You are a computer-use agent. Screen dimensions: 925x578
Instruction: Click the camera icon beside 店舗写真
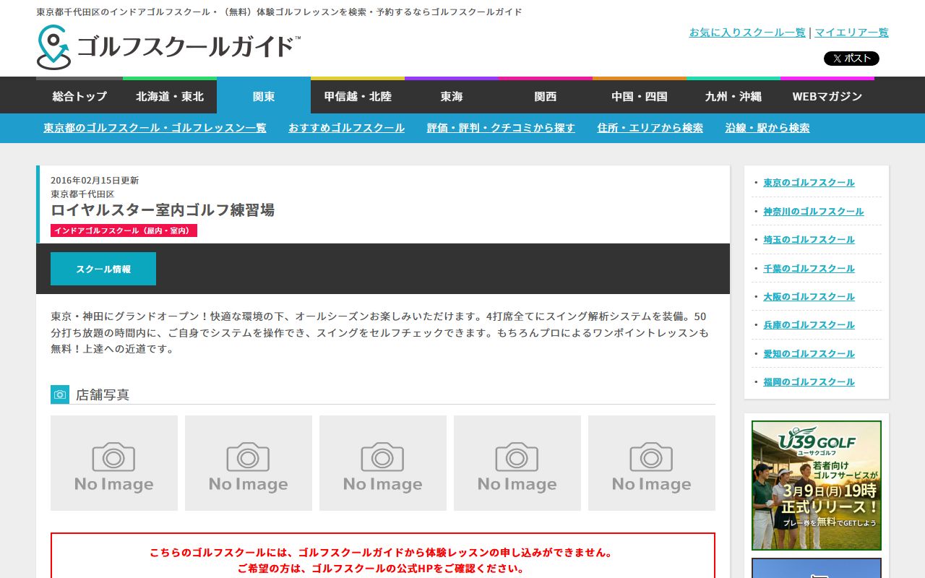click(x=60, y=394)
